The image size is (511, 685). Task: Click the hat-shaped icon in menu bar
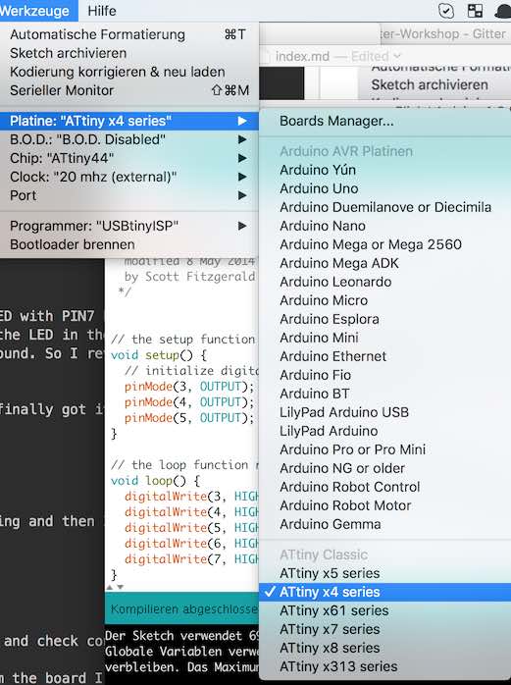[503, 11]
